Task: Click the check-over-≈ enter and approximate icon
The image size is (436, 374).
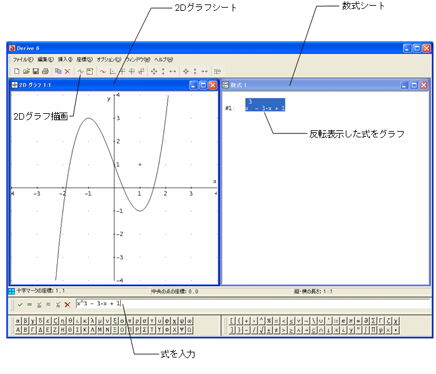Action: click(x=58, y=305)
